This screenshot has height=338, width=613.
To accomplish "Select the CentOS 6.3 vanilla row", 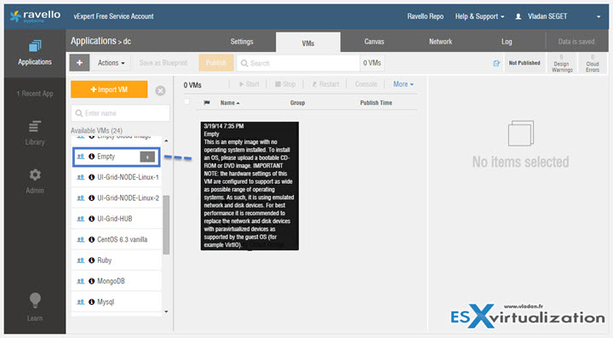I will pos(117,239).
